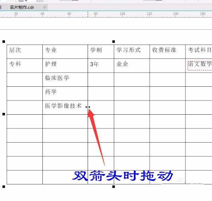Viewport: 212px width, 201px height.
Task: Click the 药学 cell
Action: (65, 93)
